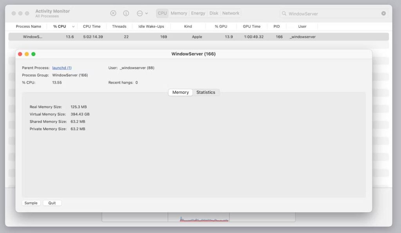Click the Virtual Memory Size 394.43 GB value
This screenshot has width=401, height=233.
point(80,114)
